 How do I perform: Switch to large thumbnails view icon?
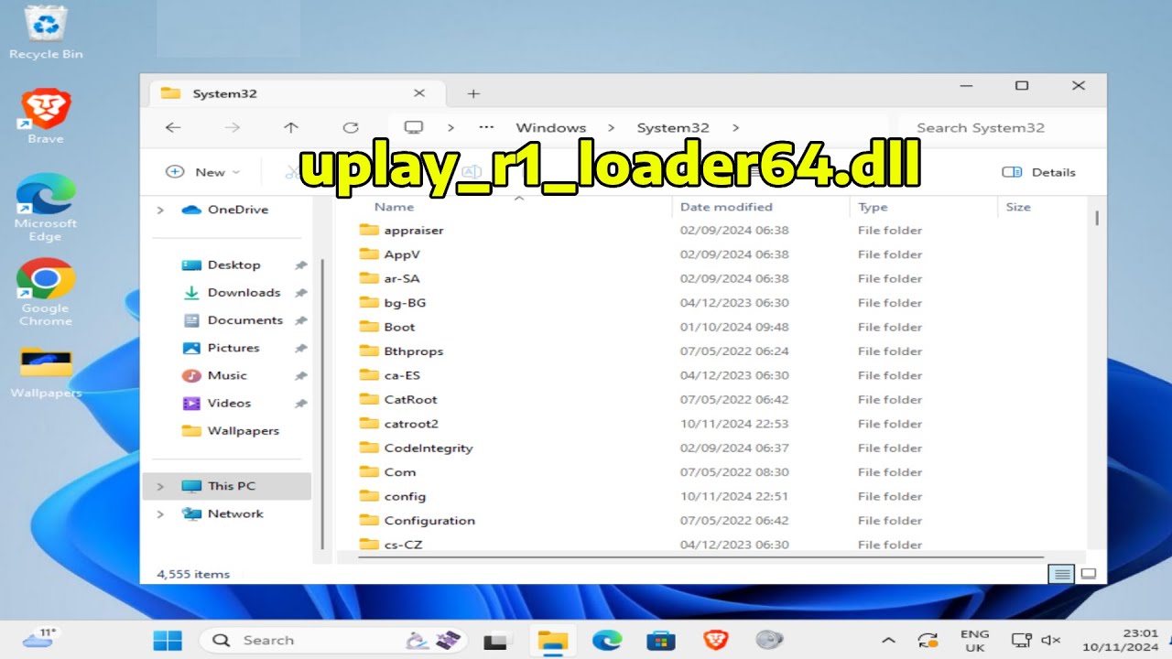point(1089,574)
